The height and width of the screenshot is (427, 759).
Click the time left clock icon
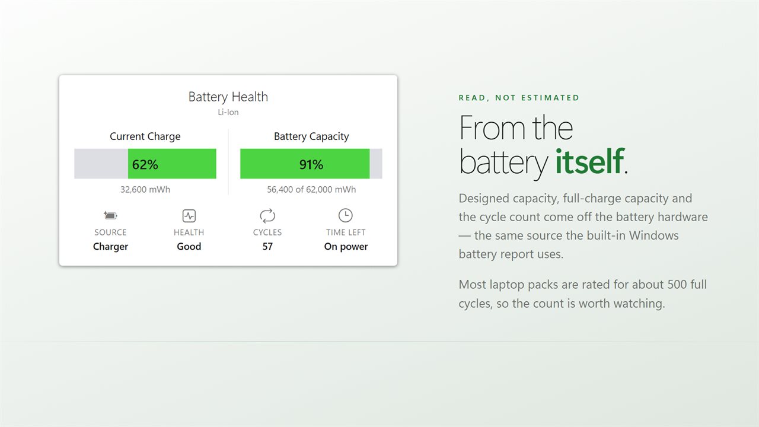click(x=346, y=215)
